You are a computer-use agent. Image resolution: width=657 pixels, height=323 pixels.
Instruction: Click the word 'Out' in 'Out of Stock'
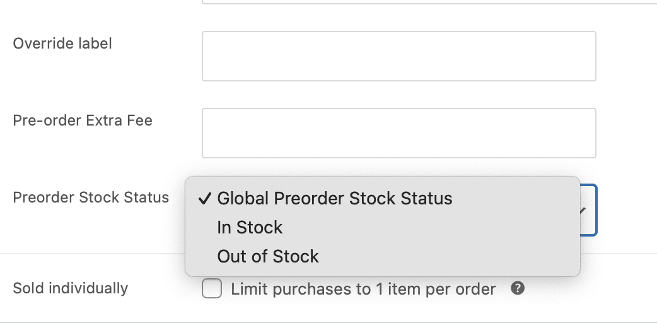tap(231, 257)
